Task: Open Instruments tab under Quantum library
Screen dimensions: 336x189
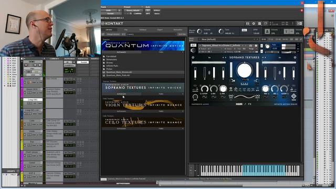Action: click(x=121, y=52)
